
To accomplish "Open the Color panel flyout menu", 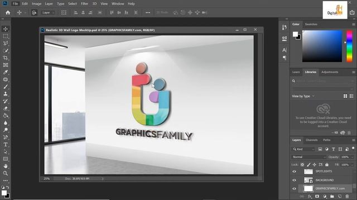I will (x=353, y=24).
